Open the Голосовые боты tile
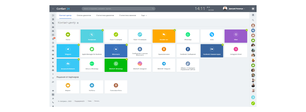Screen dimensions: 306x112 click(x=116, y=87)
